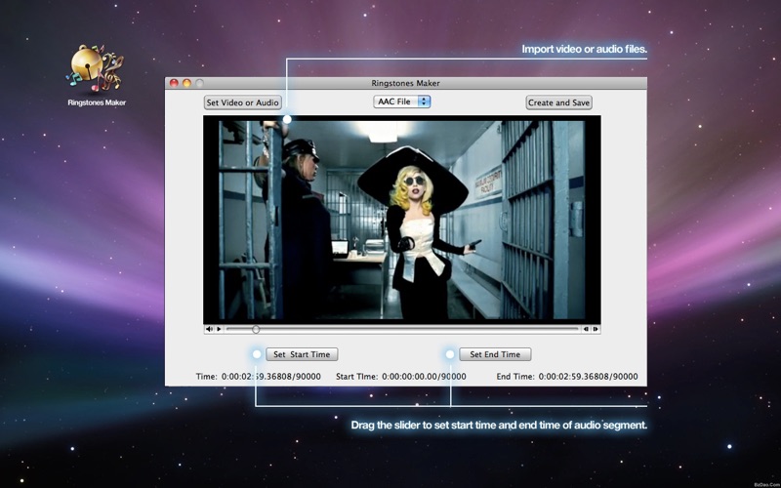This screenshot has width=781, height=488.
Task: Click the current Time value readout
Action: pos(271,377)
